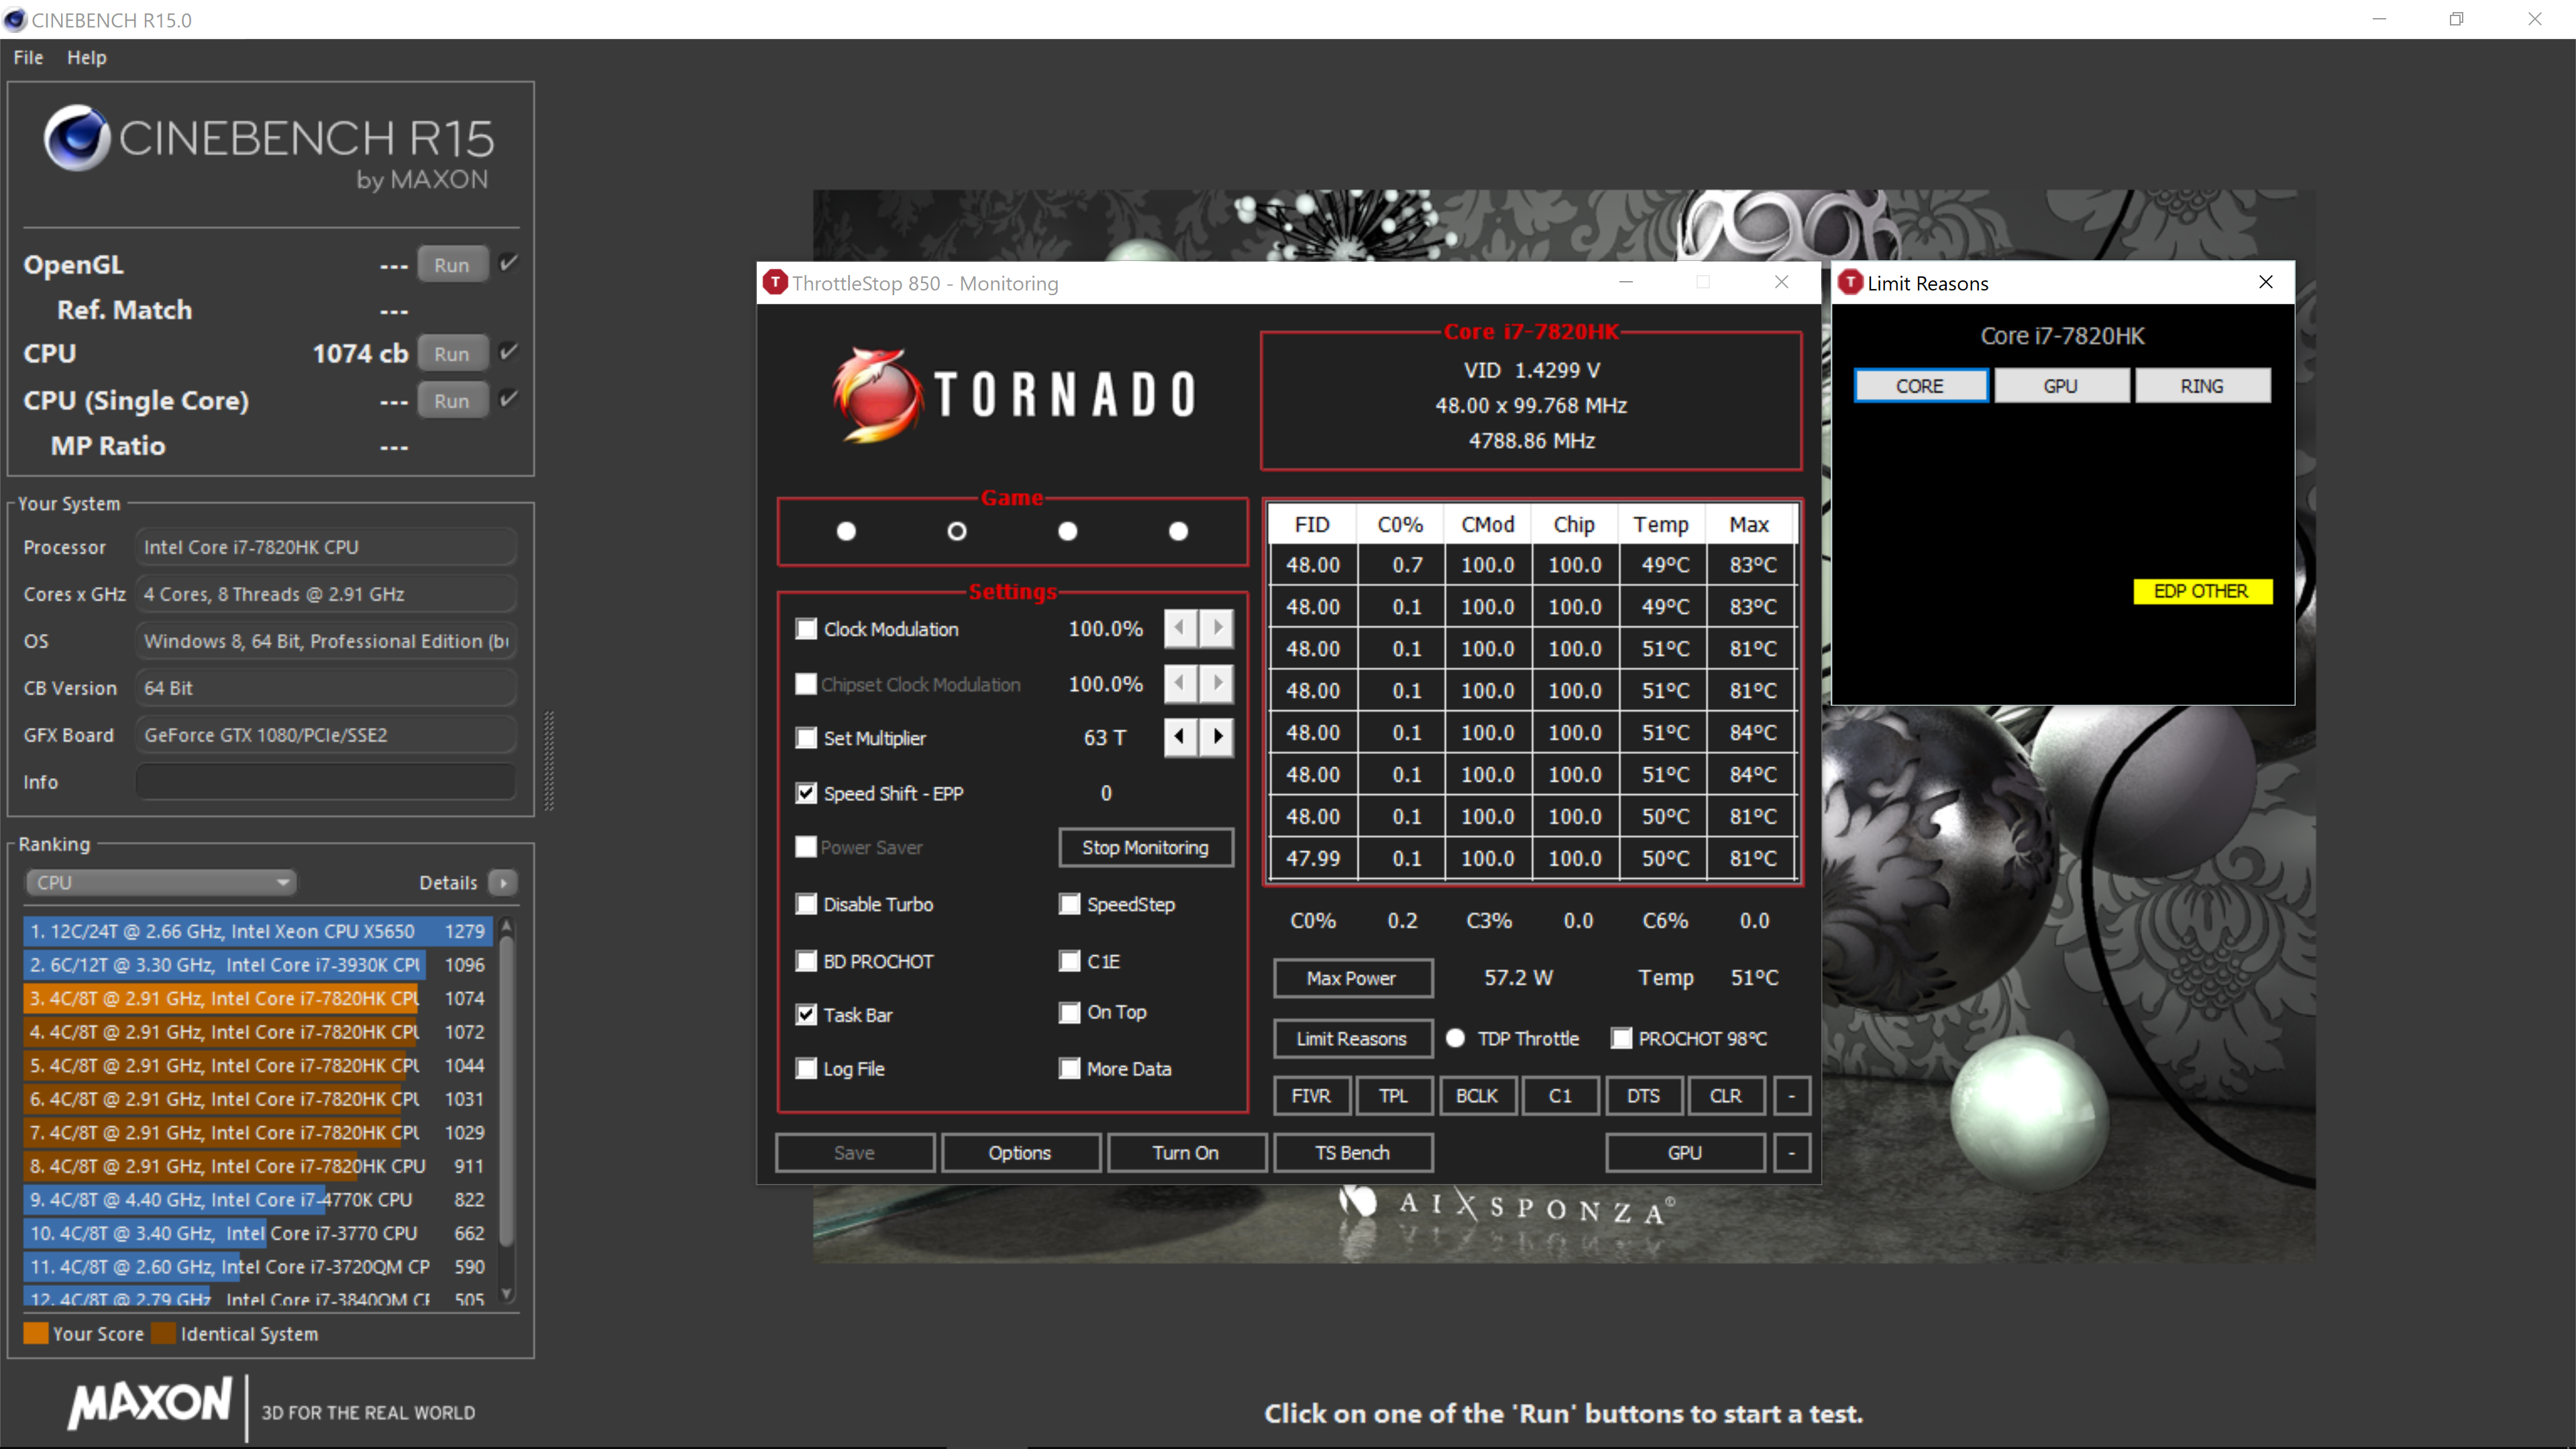
Task: Click Stop Monitoring button
Action: 1145,848
